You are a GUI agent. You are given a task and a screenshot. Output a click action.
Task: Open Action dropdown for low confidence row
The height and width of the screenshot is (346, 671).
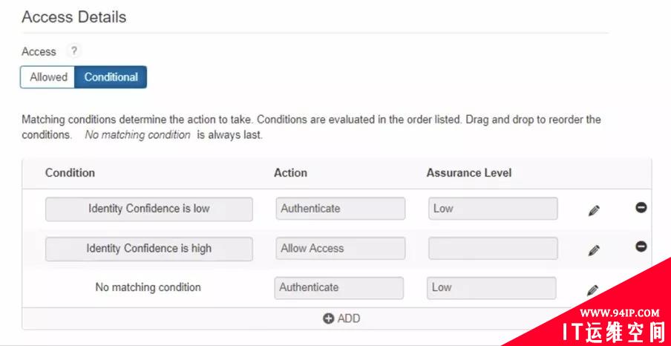point(340,209)
